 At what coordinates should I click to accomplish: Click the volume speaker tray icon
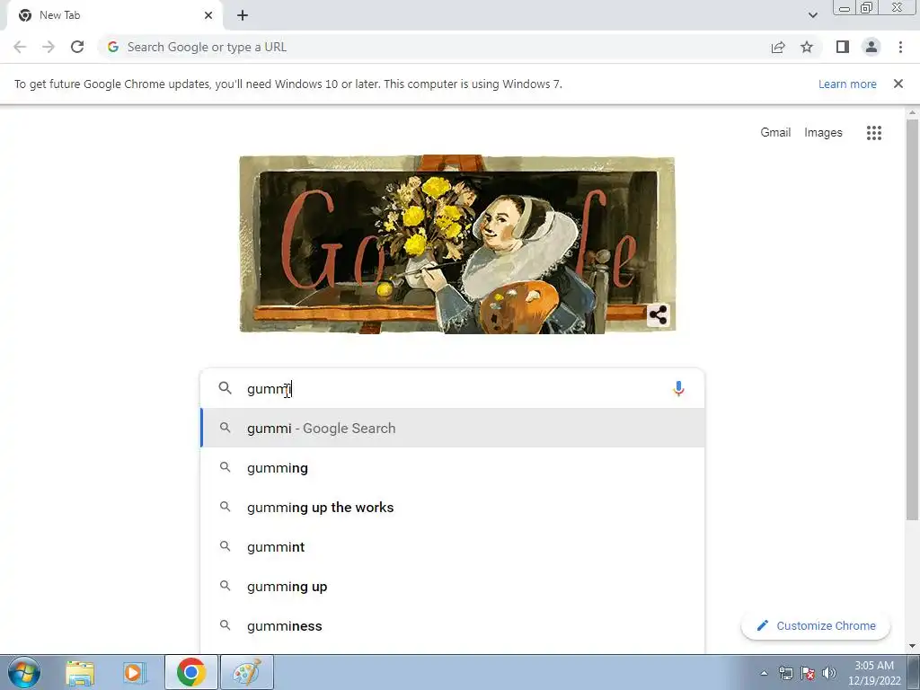coord(829,673)
